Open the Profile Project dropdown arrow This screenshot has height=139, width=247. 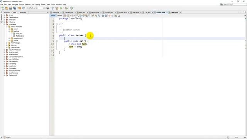tap(74, 8)
